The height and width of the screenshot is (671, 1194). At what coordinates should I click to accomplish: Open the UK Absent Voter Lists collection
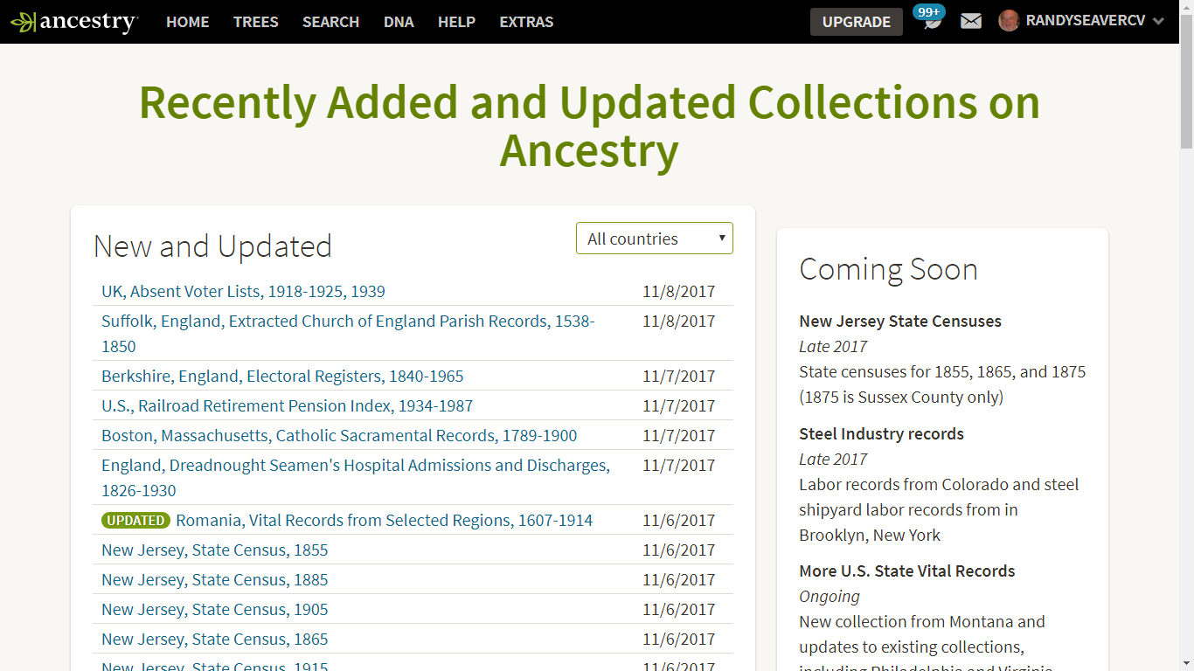point(243,291)
